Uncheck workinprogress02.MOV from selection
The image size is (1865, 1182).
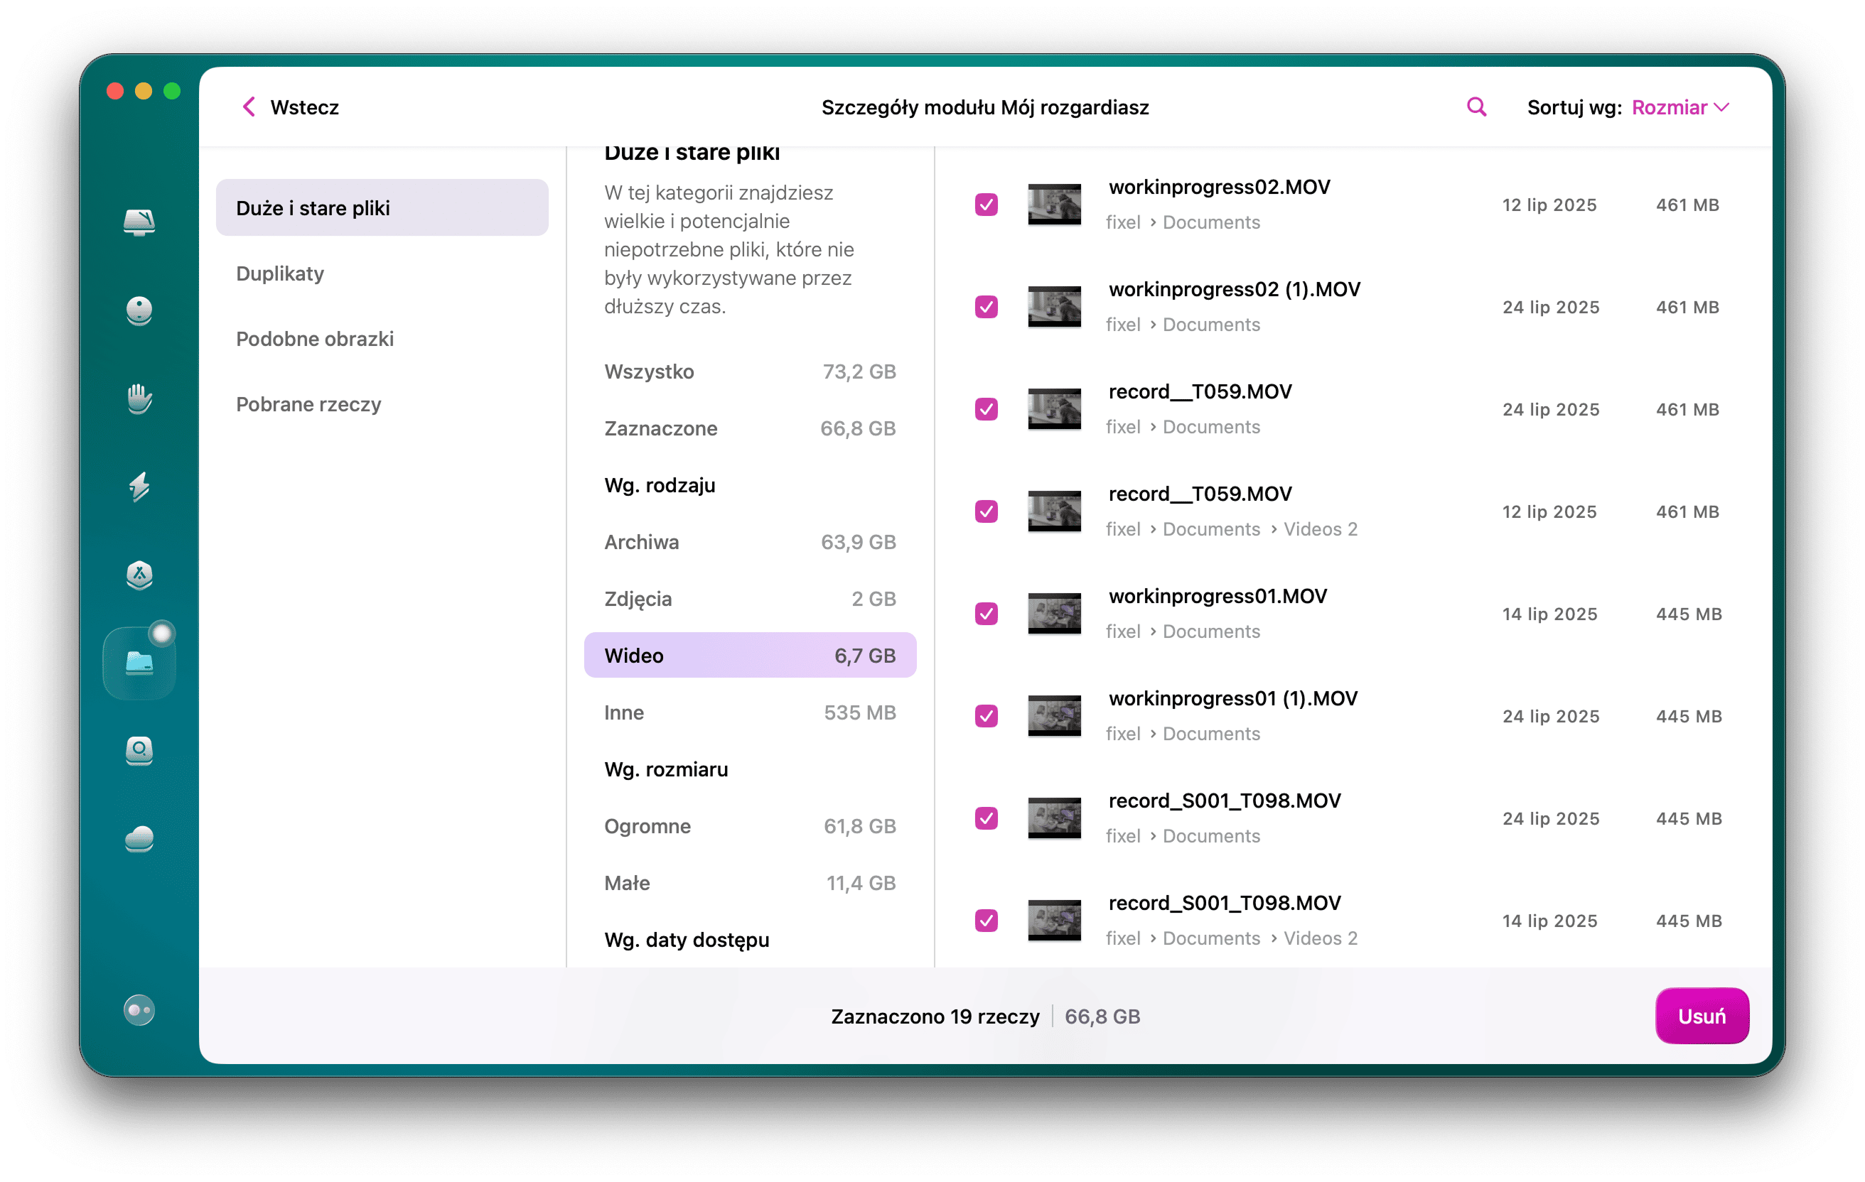coord(986,204)
